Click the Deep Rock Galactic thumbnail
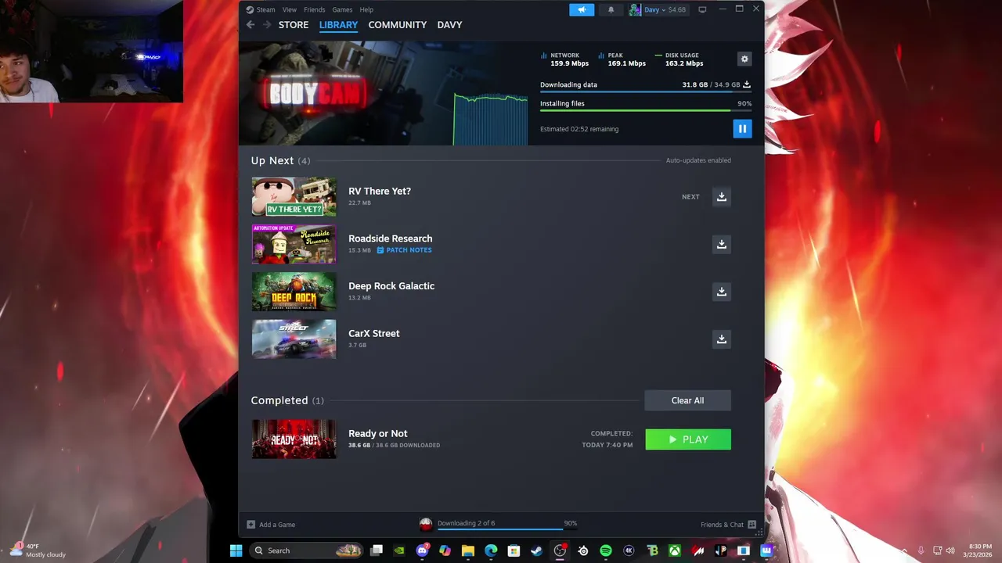This screenshot has width=1002, height=563. coord(294,292)
